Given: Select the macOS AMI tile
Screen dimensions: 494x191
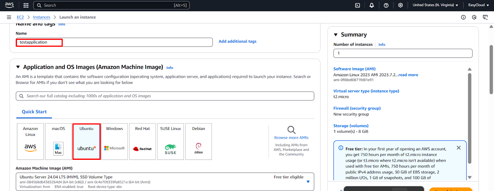Looking at the screenshot, I should [58, 142].
